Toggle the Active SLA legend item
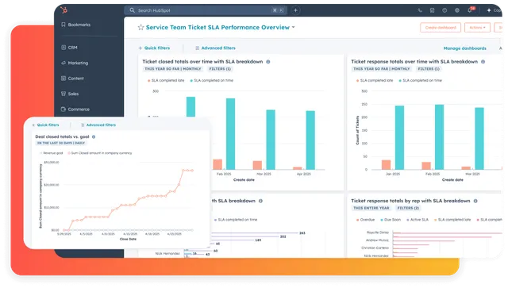The image size is (508, 288). click(x=418, y=220)
